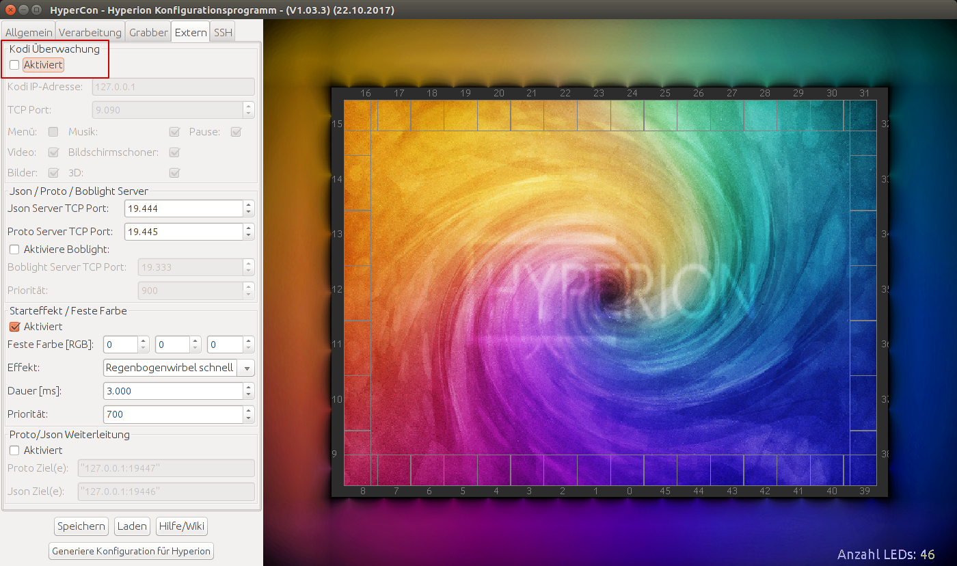The image size is (957, 566).
Task: Increase Proto Server TCP Port value
Action: (x=249, y=228)
